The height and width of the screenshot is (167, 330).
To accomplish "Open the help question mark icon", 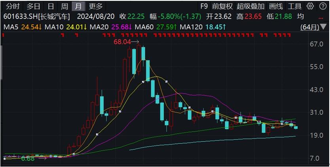I will [322, 6].
